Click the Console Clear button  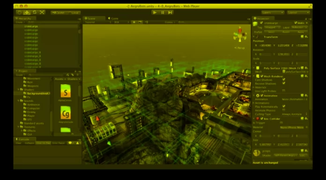coord(19,143)
